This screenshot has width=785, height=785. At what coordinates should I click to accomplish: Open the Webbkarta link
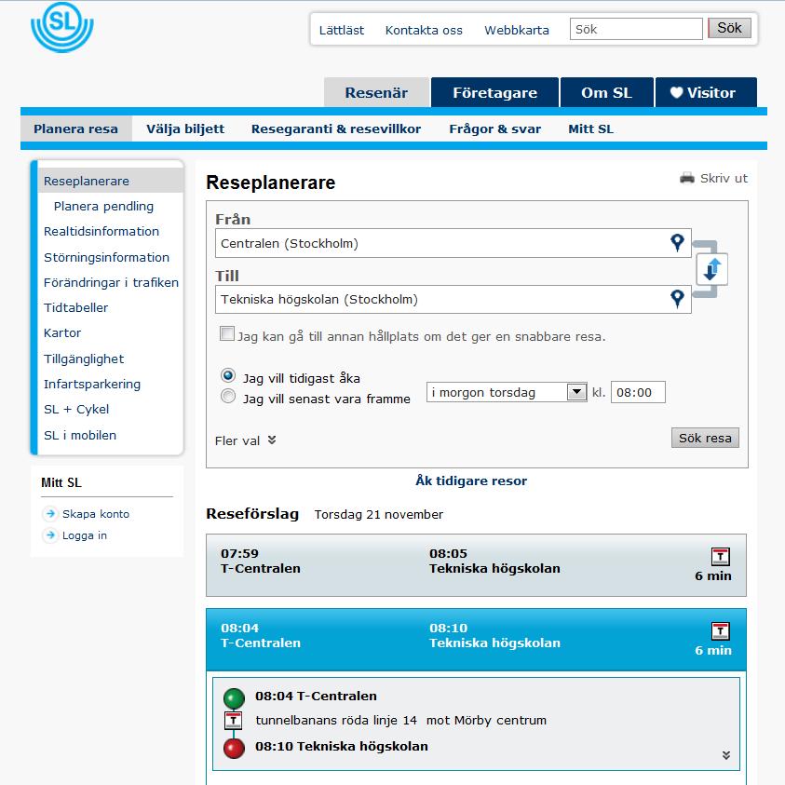point(517,30)
